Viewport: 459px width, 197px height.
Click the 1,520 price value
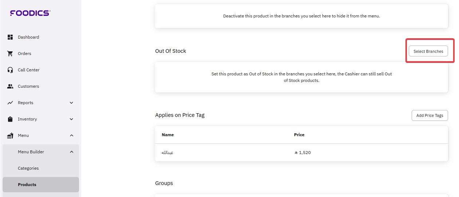[x=305, y=153]
